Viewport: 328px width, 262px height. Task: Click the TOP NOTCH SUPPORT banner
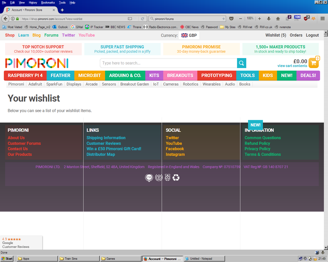(43, 49)
